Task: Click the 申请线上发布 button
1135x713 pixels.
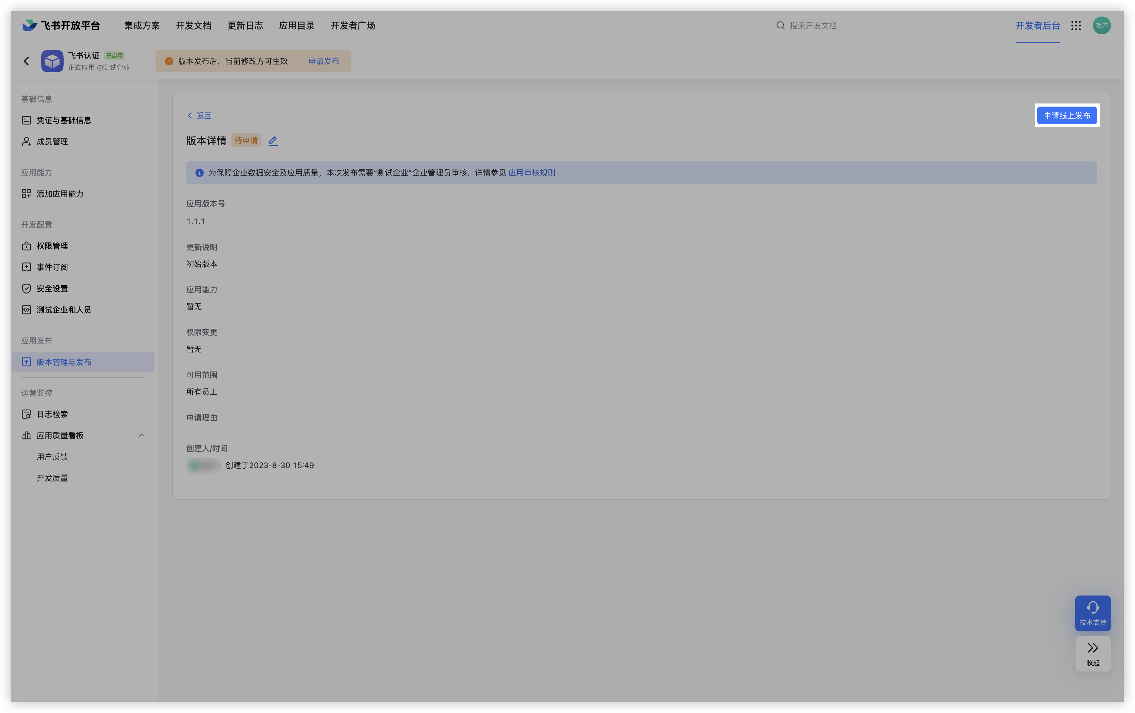Action: (x=1067, y=115)
